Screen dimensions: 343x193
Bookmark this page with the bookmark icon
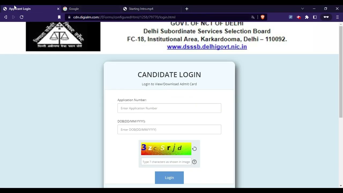coord(59,17)
